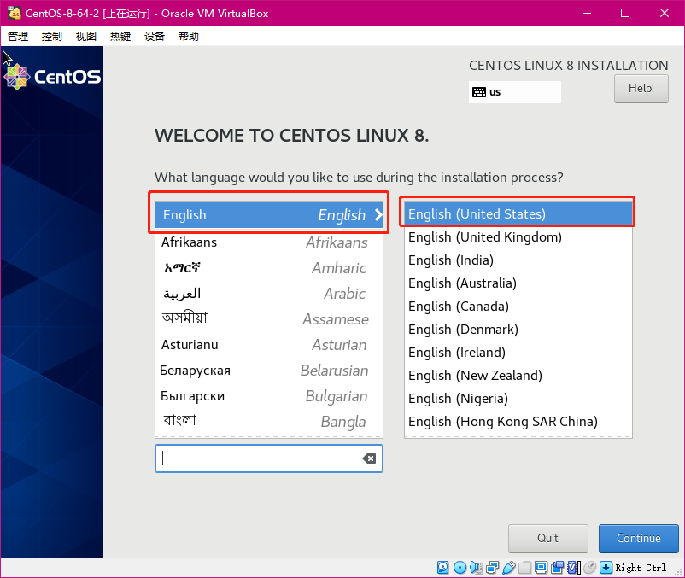Open the display status icon
The height and width of the screenshot is (578, 685).
[x=542, y=568]
